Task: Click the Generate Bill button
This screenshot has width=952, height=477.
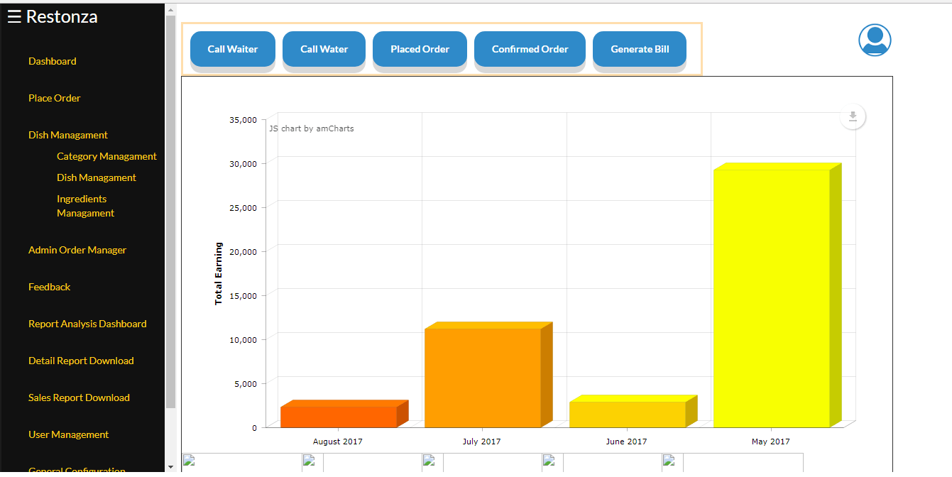Action: 640,49
